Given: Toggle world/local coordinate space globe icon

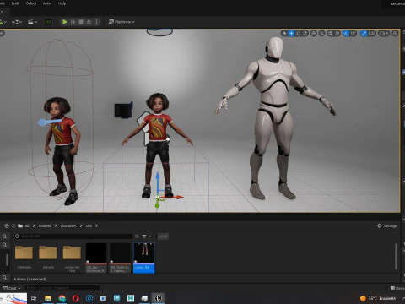Looking at the screenshot, I should pos(314,34).
